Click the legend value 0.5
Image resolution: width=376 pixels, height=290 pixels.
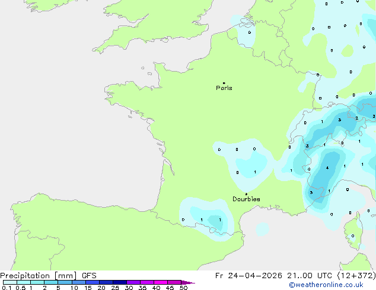click(20, 288)
